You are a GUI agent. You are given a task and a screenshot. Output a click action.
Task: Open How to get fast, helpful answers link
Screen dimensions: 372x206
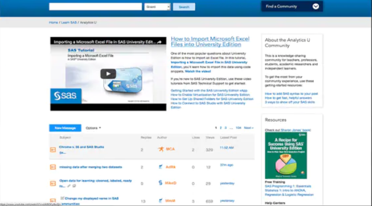click(288, 98)
